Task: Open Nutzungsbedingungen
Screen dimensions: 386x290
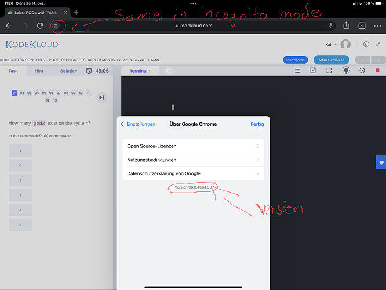Action: coord(193,160)
